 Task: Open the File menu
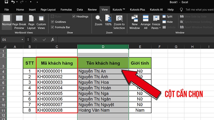[7, 10]
